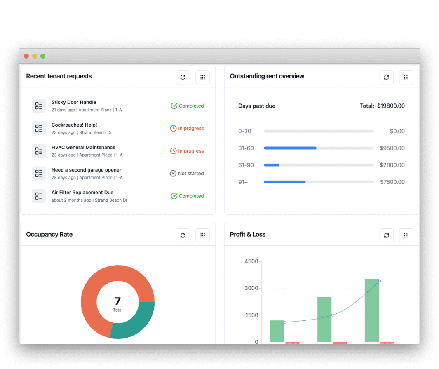Click the middle green profit bar
Viewport: 439px width, 369px height.
click(324, 320)
